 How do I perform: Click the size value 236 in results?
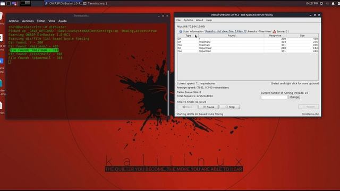pyautogui.click(x=315, y=42)
